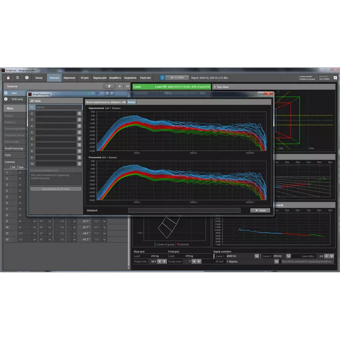Open the hamburger menu icon
340x340 pixels.
point(18,77)
